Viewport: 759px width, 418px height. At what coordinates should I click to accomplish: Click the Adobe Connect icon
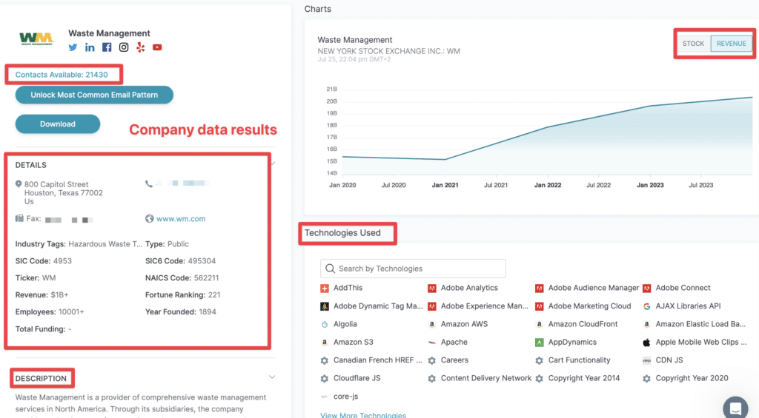point(646,289)
